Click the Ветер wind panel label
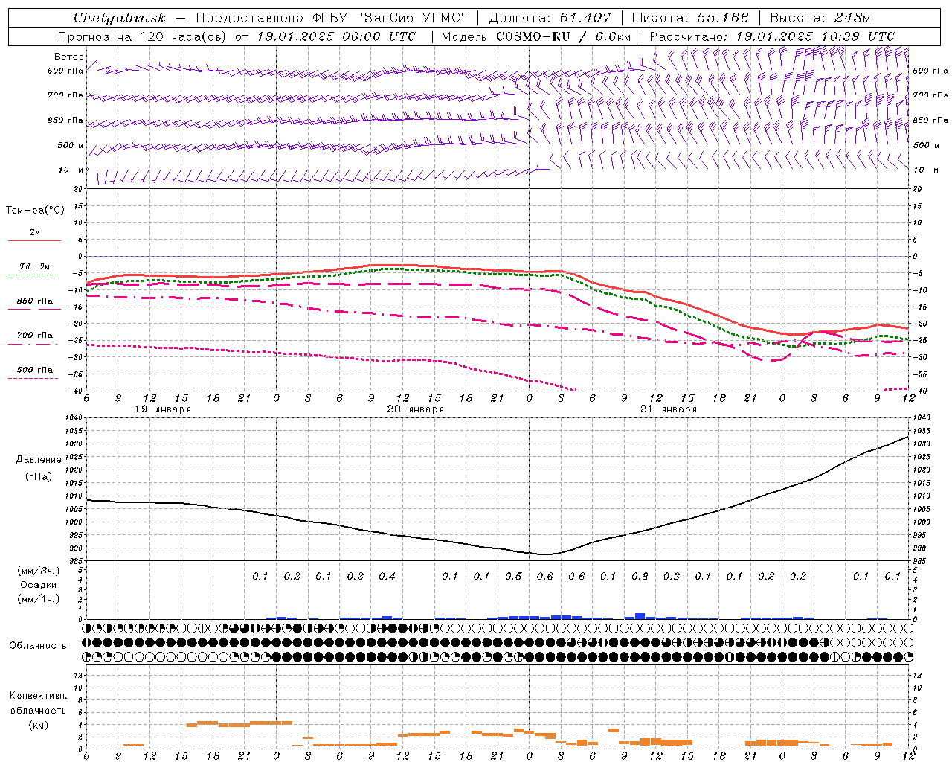 (69, 57)
